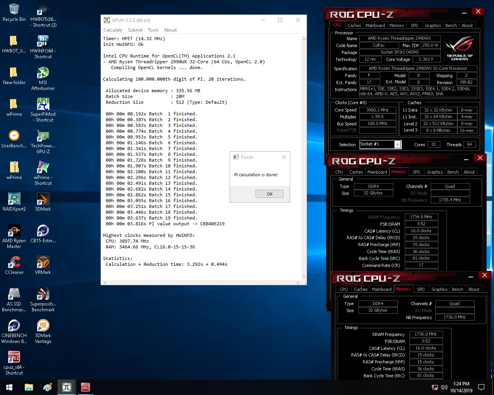Select SPD tab in middle CPU-Z window
The width and height of the screenshot is (494, 395).
pos(416,172)
